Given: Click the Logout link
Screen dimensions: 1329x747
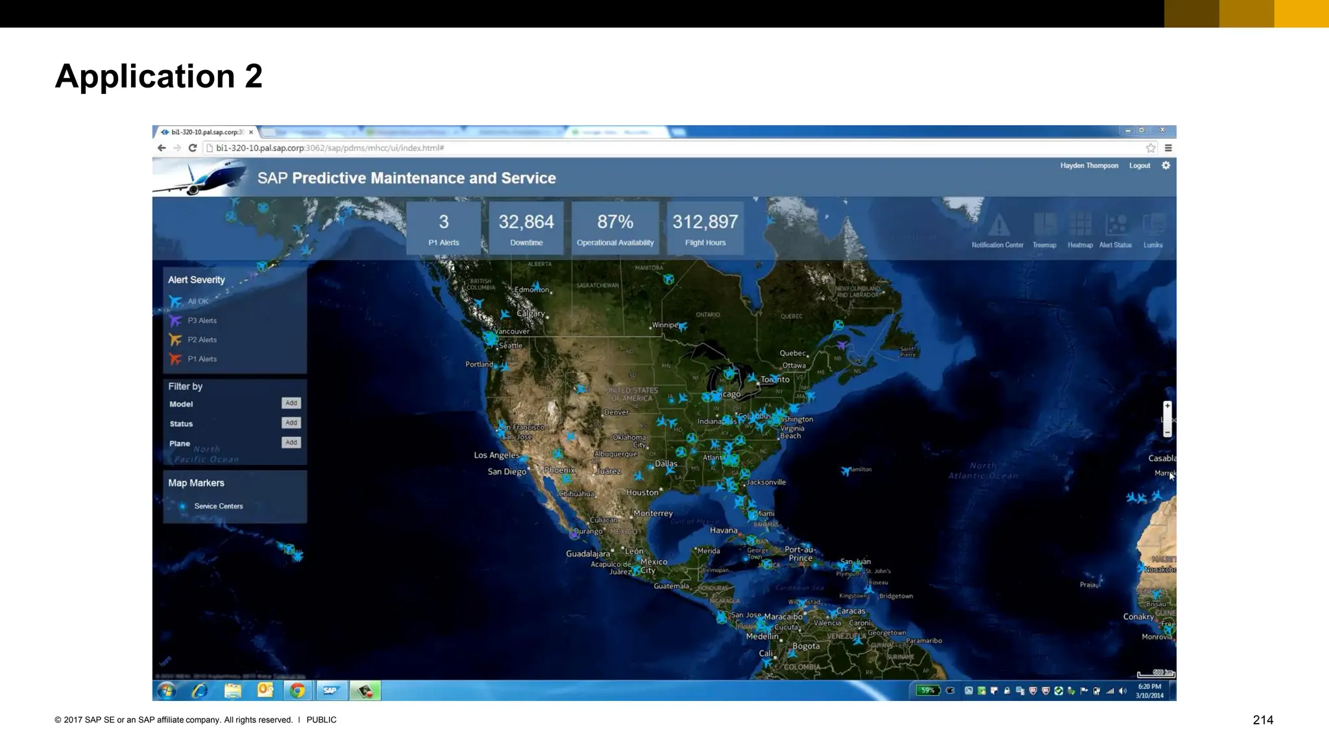Looking at the screenshot, I should coord(1140,166).
